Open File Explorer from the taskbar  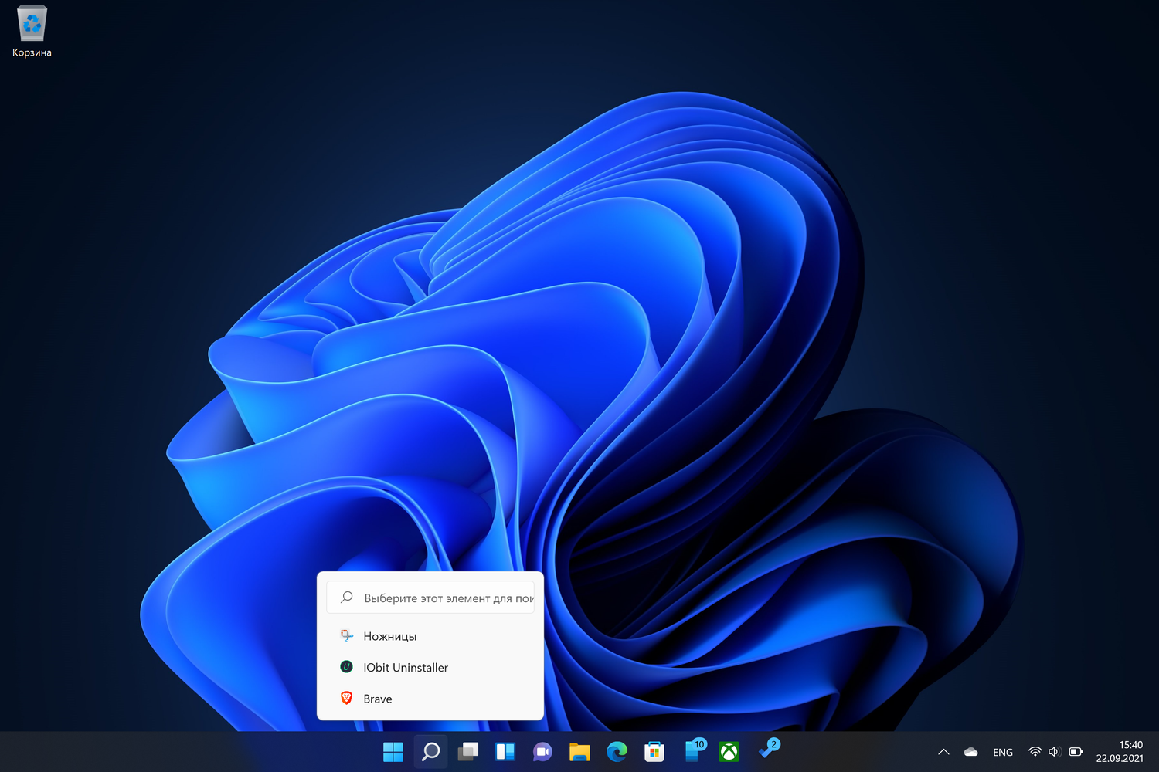pyautogui.click(x=579, y=752)
